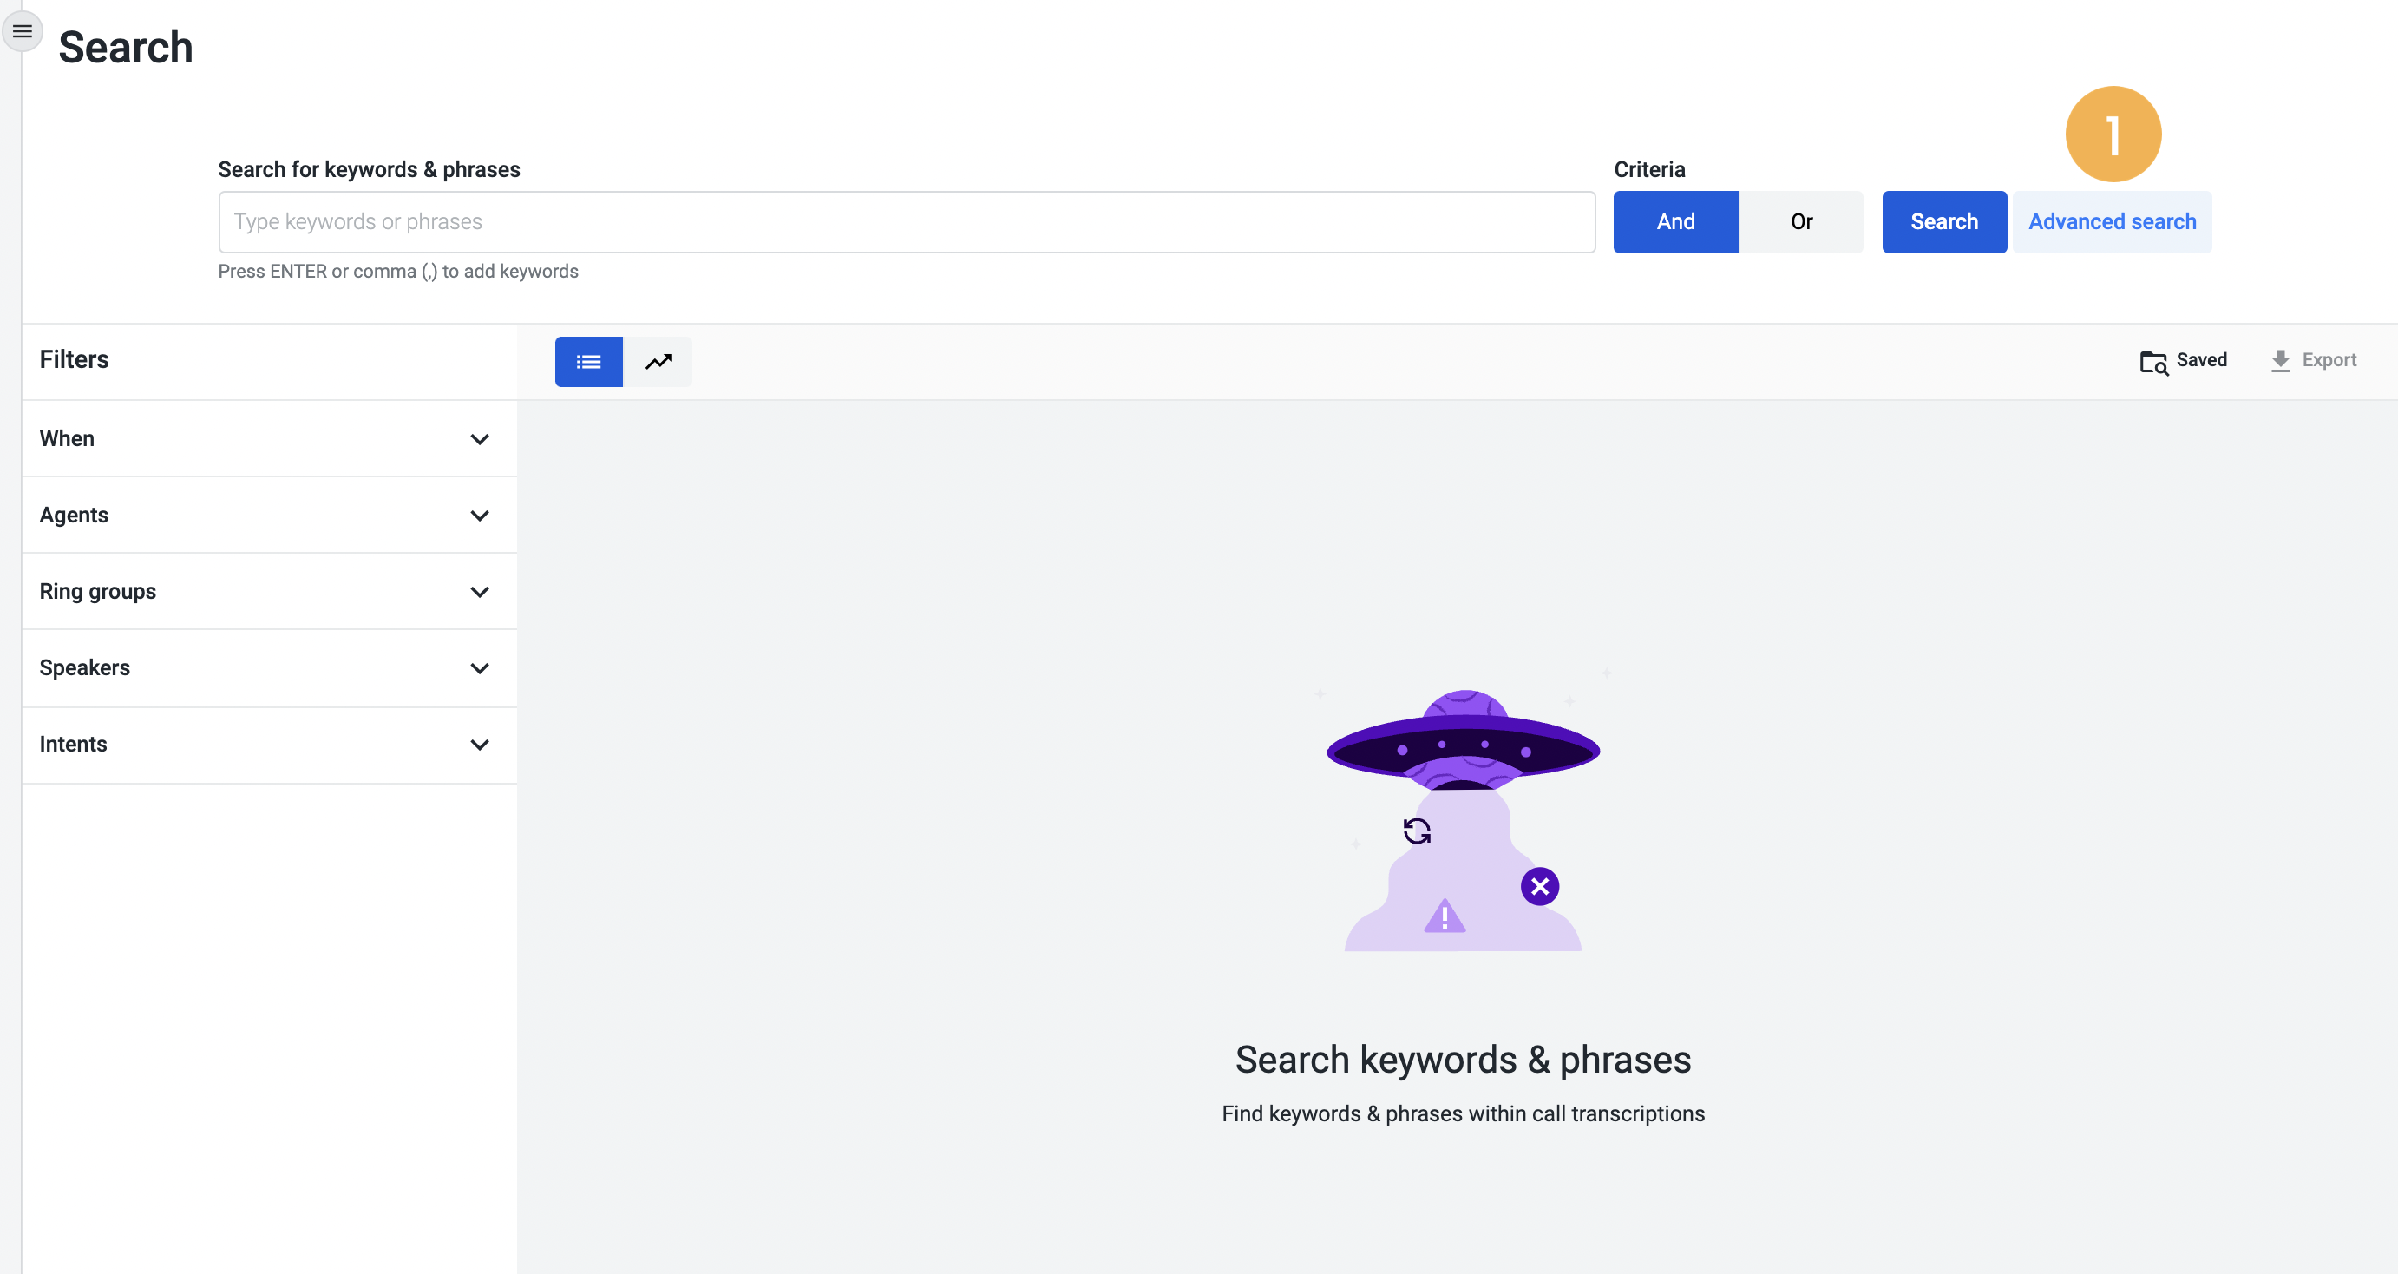Select the Or criteria option
Screen dimensions: 2398x1274
(1800, 221)
